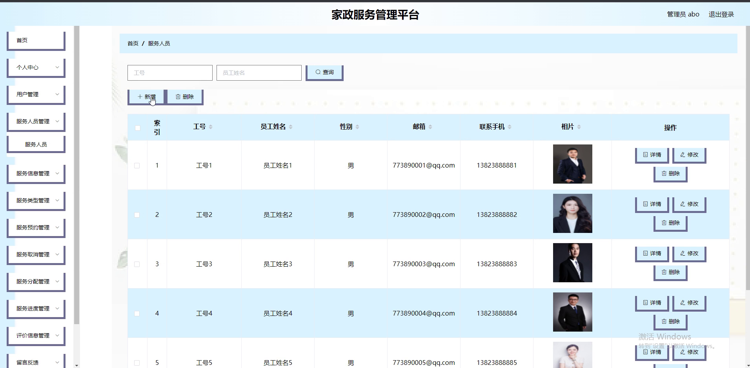
Task: Sort by 联系手机 column arrows
Action: point(510,127)
